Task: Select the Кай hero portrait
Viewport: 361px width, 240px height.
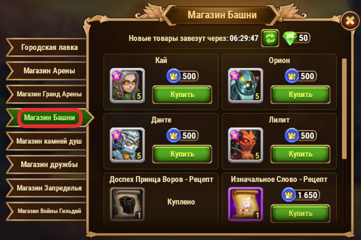Action: [127, 85]
